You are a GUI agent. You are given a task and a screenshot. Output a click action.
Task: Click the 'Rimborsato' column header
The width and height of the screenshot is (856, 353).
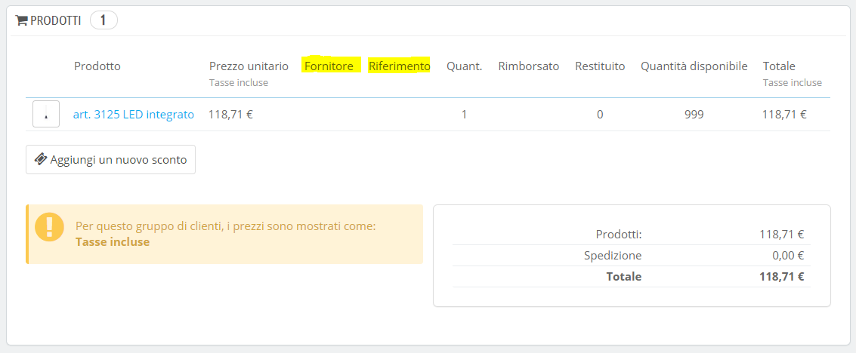(529, 66)
